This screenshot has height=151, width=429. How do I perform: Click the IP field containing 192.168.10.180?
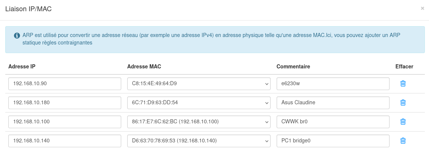point(65,103)
